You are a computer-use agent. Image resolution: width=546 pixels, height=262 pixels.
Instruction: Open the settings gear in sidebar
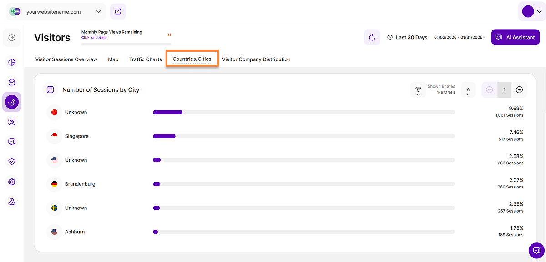[x=12, y=182]
